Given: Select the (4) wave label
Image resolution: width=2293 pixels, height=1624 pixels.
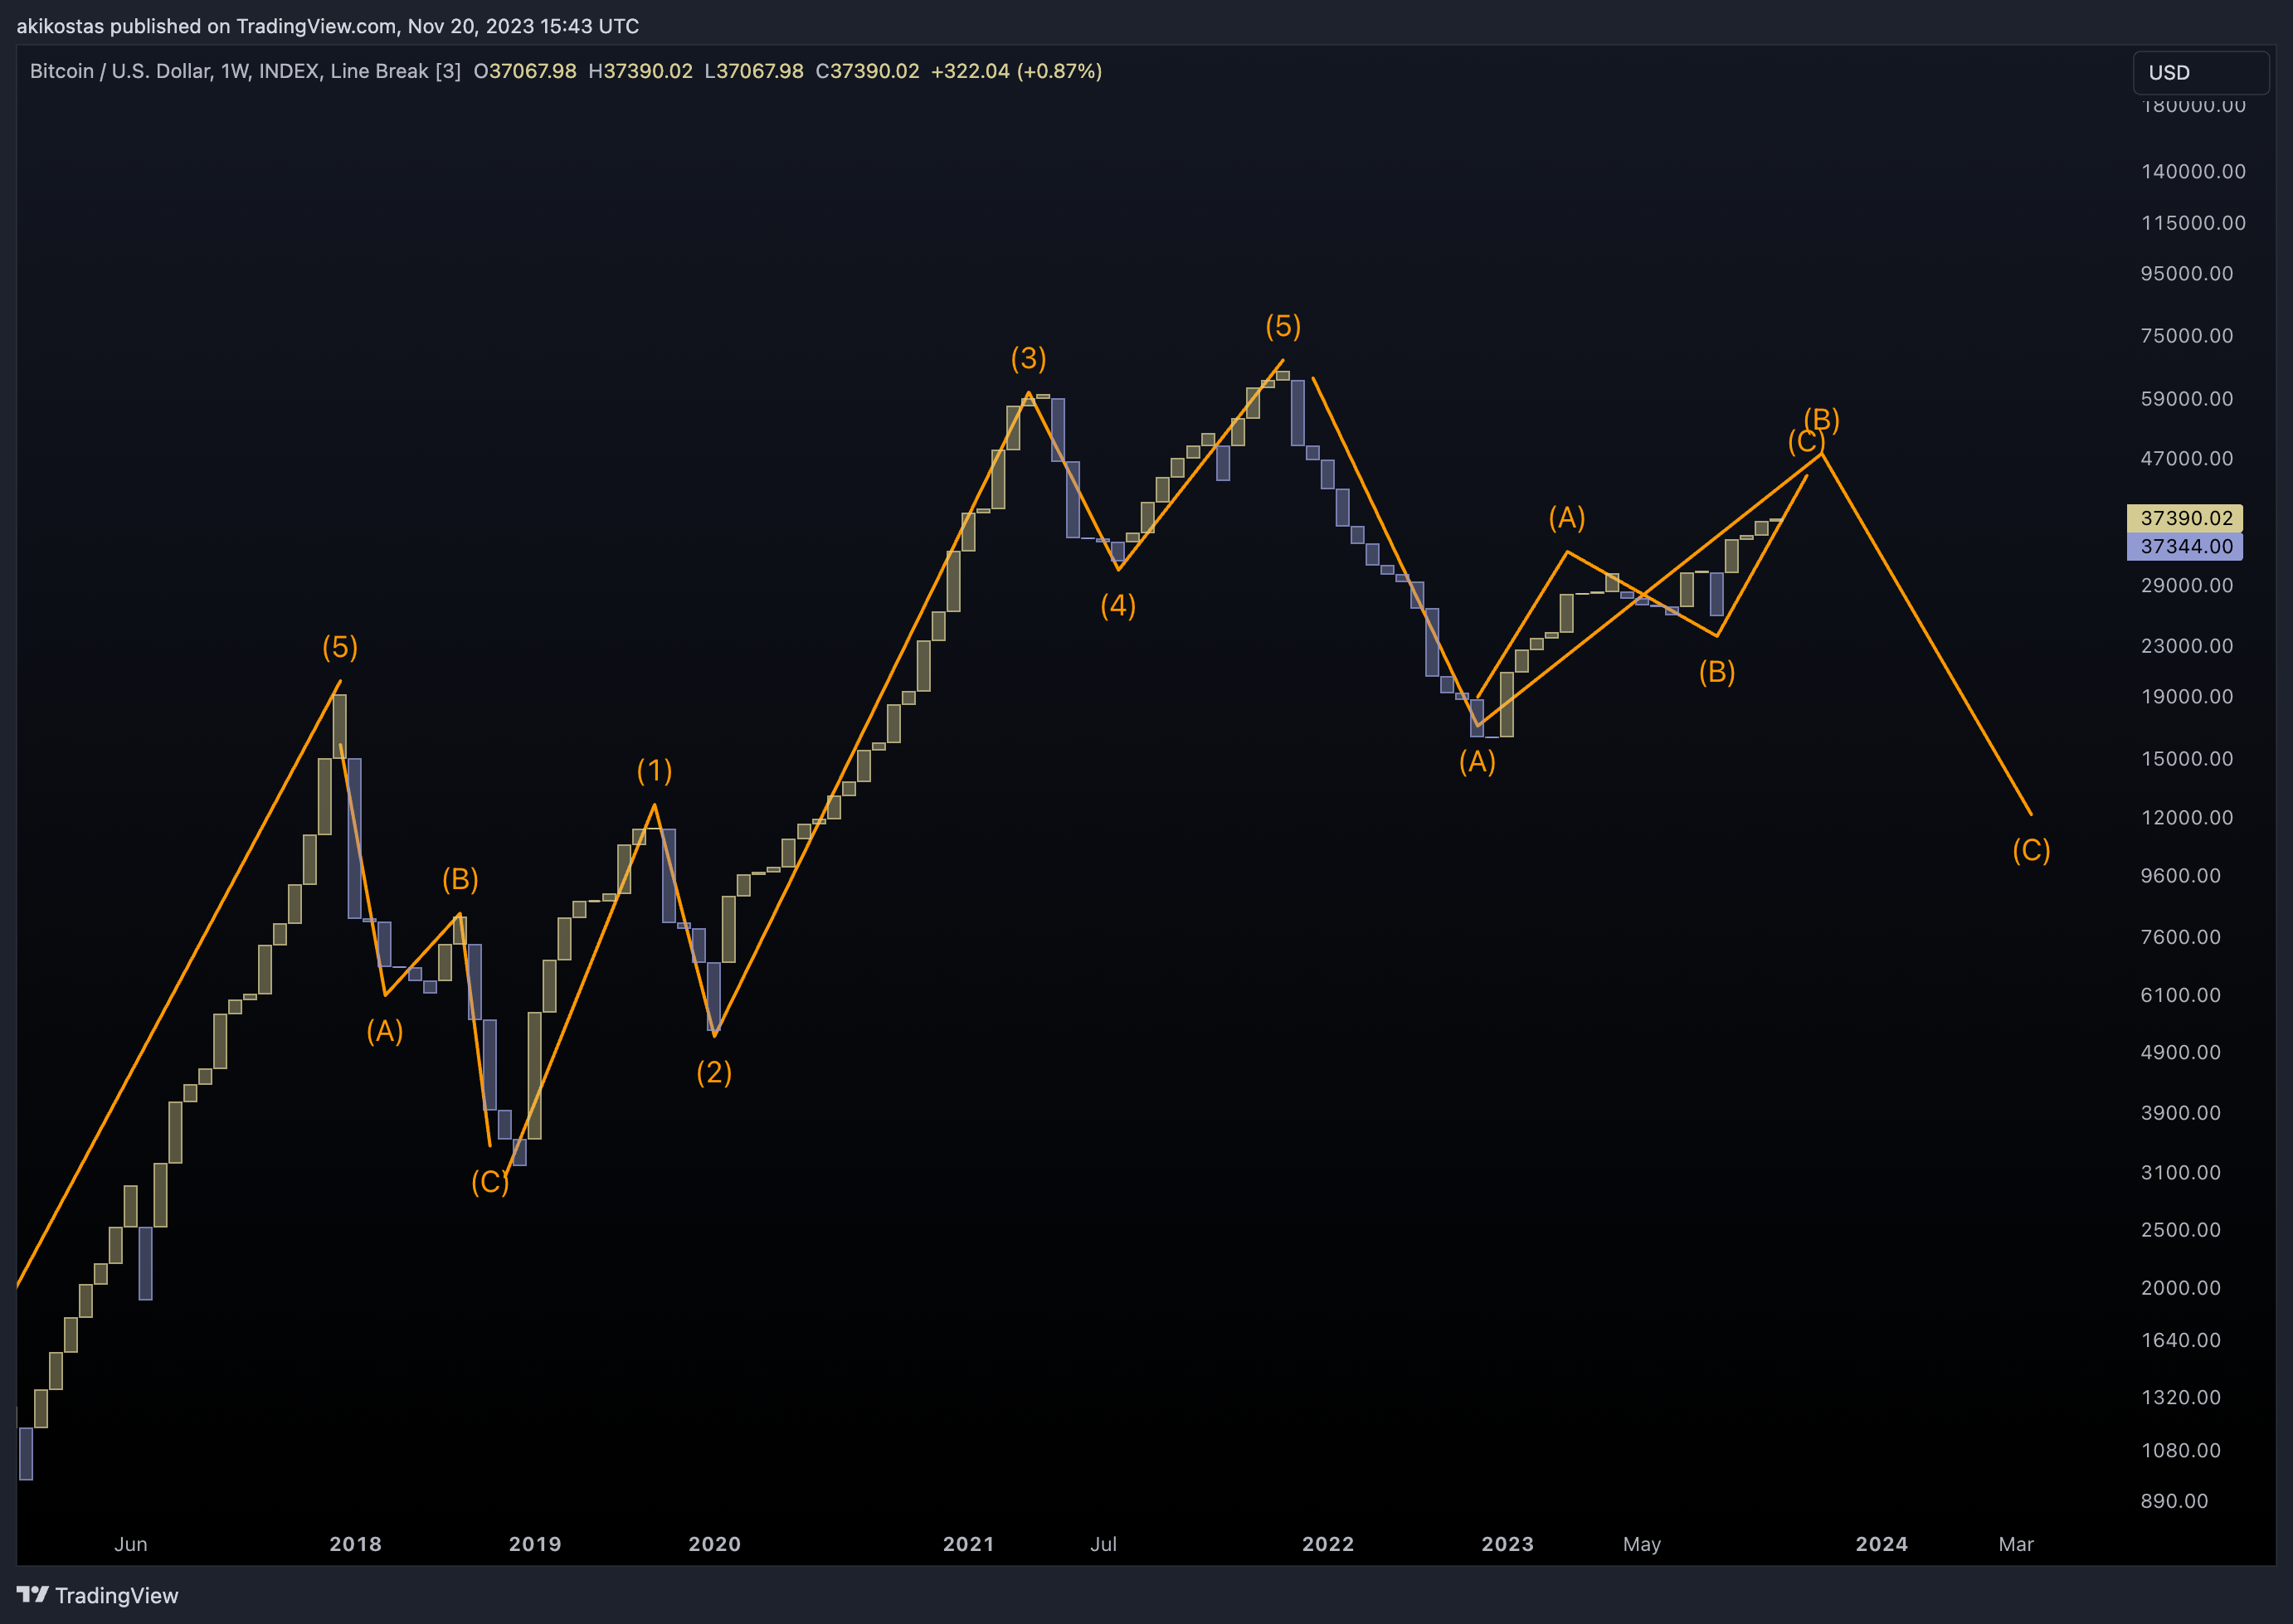Looking at the screenshot, I should point(1118,605).
